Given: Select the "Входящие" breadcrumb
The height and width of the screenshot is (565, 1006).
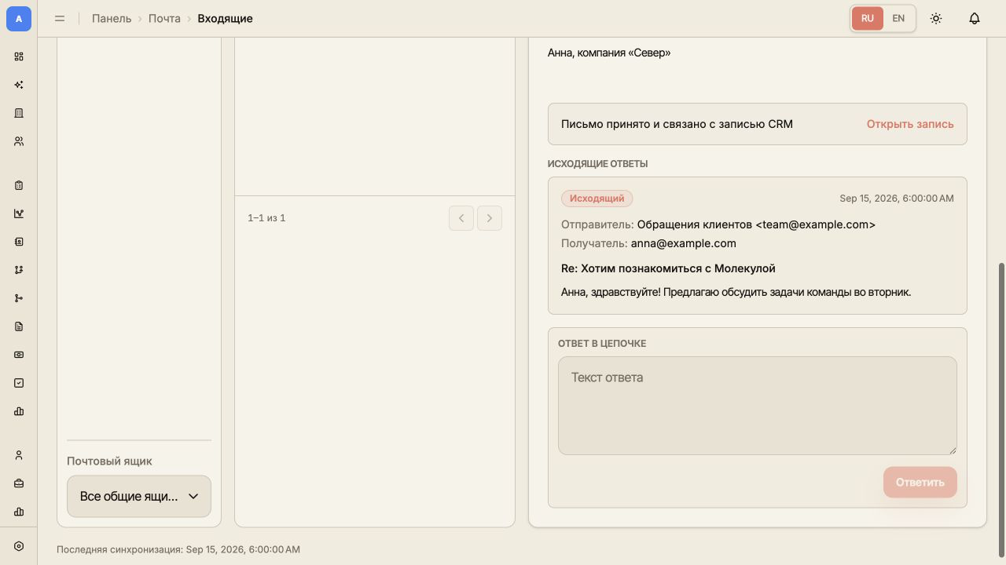Looking at the screenshot, I should pos(225,18).
